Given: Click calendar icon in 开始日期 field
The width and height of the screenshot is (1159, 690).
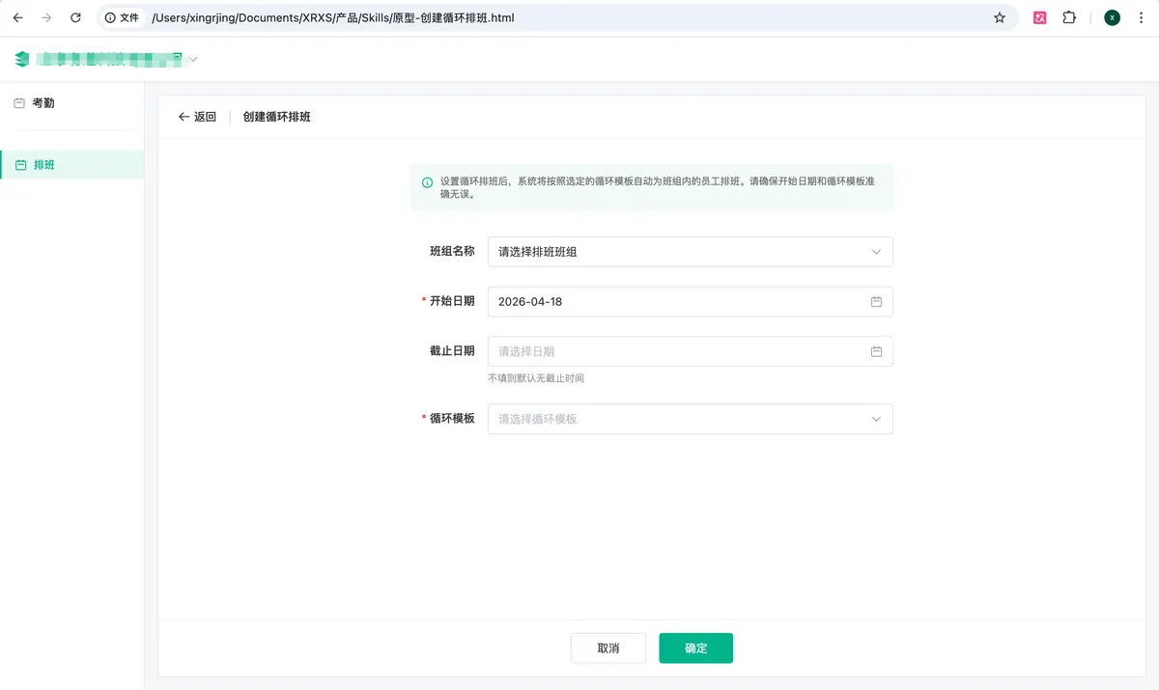Looking at the screenshot, I should click(876, 302).
